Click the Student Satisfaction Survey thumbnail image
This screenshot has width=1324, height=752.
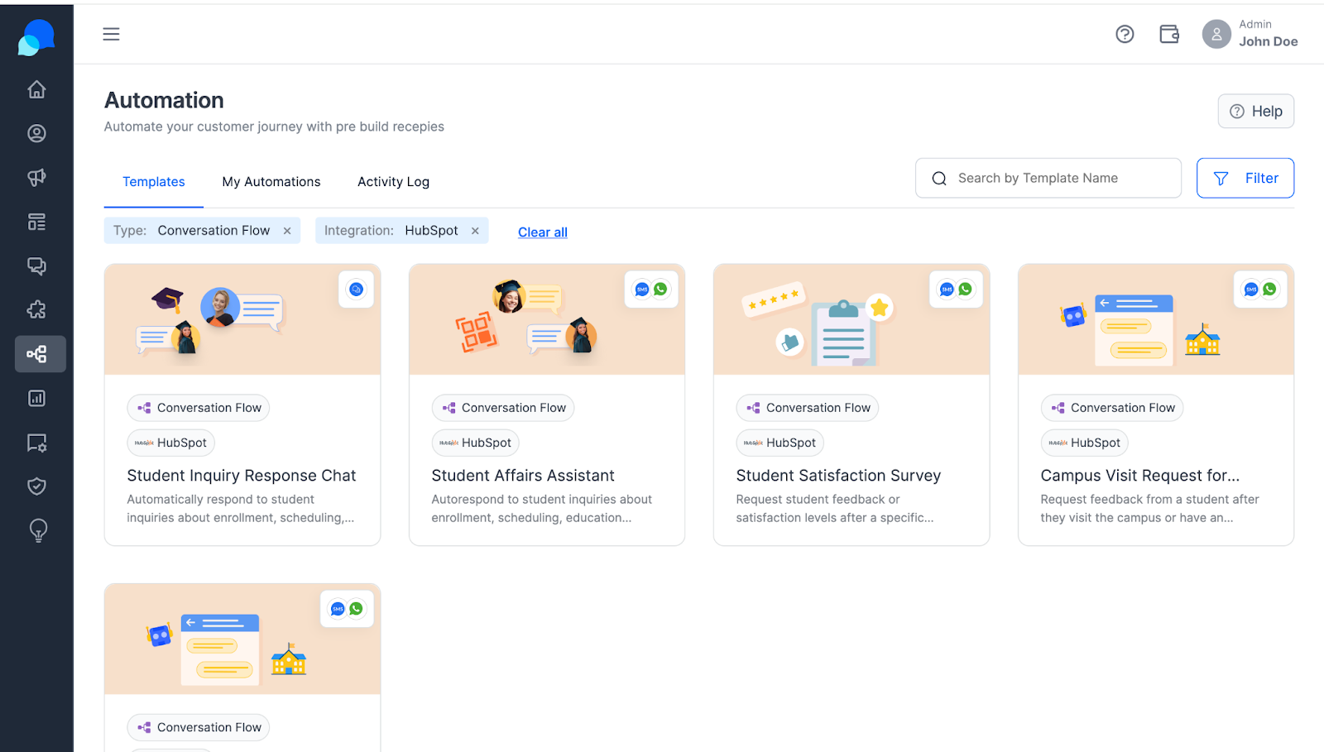[851, 319]
